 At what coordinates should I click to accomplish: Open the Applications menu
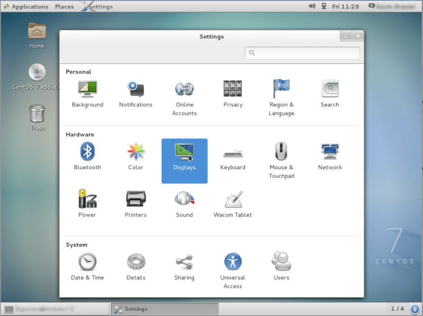click(26, 6)
